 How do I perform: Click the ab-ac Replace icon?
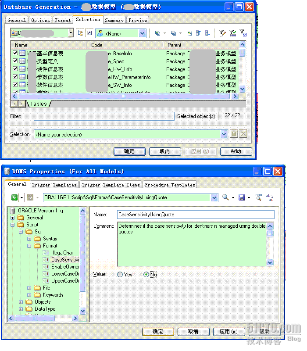pos(269,197)
